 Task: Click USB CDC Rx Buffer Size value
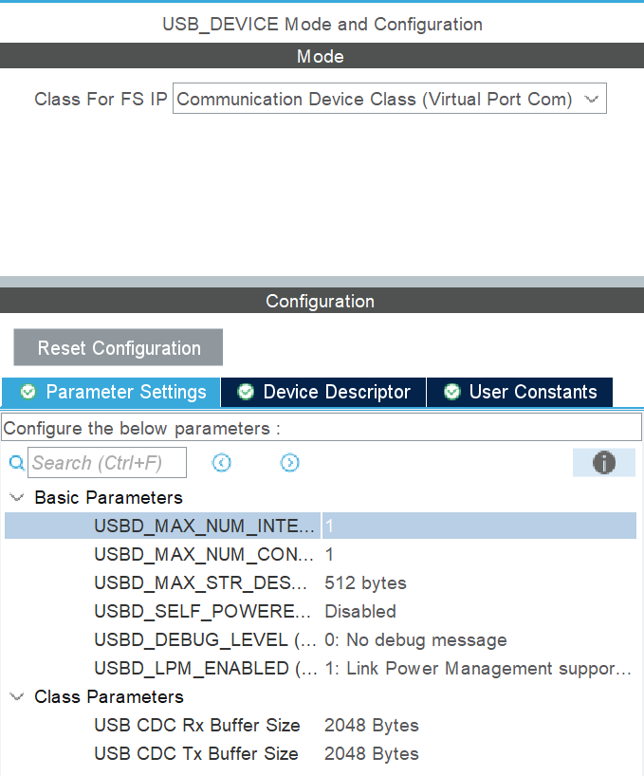pyautogui.click(x=371, y=725)
